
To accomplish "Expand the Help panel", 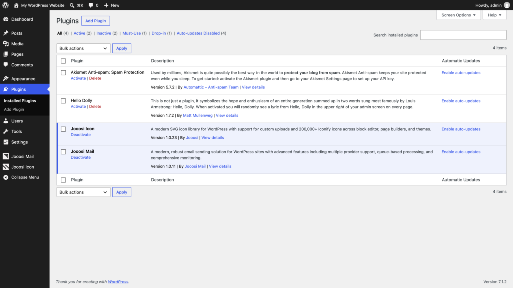I will tap(494, 15).
